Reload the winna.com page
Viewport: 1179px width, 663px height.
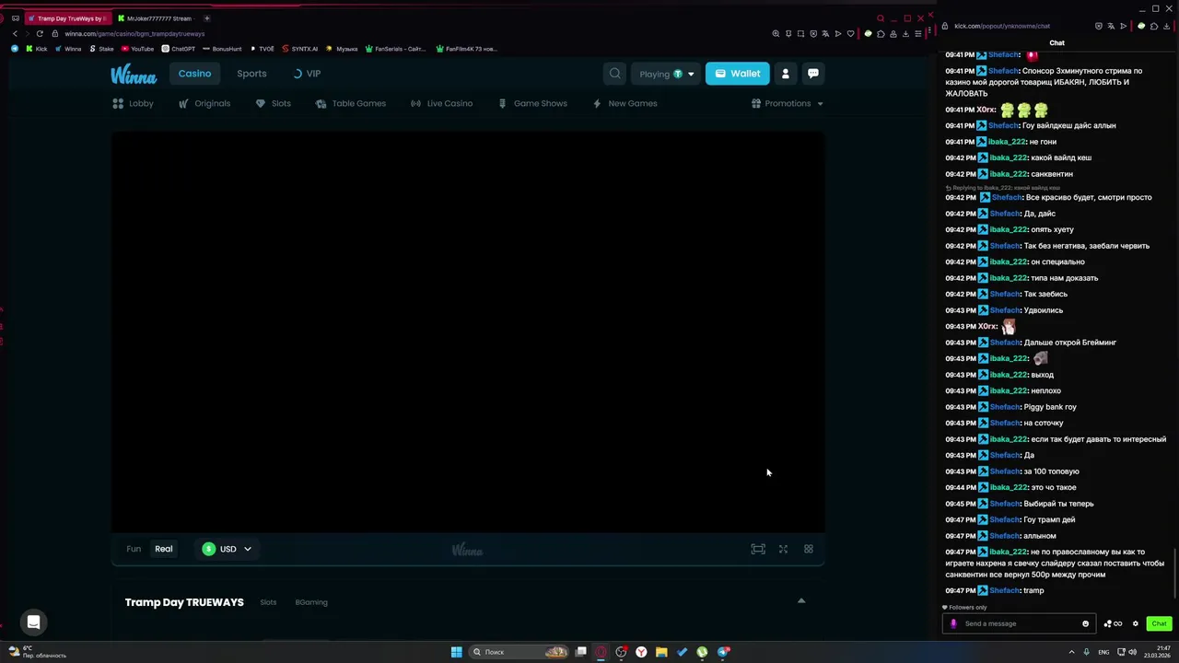pos(40,33)
